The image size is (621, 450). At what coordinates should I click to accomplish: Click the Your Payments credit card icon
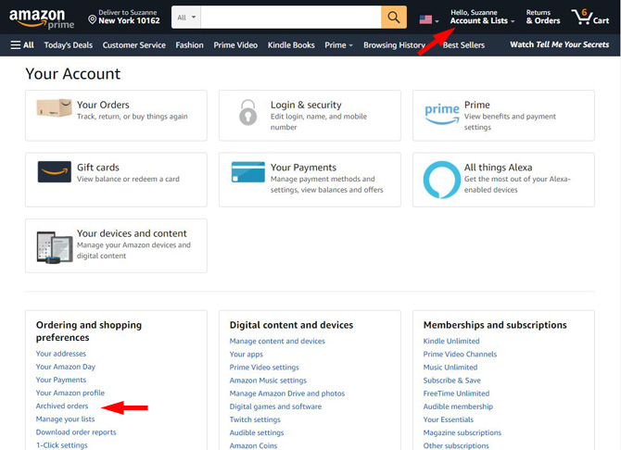[247, 172]
